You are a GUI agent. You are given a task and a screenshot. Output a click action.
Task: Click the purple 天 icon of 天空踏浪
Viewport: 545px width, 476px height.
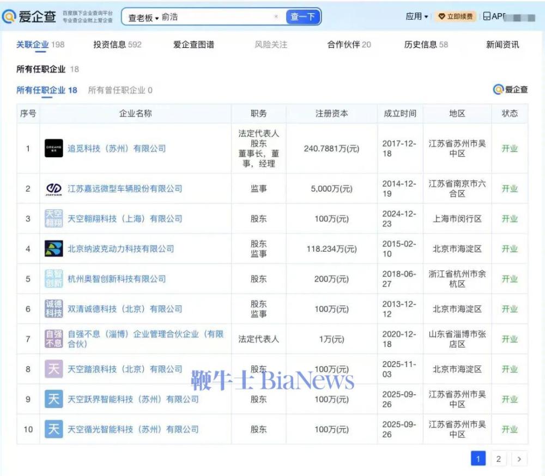[x=54, y=369]
